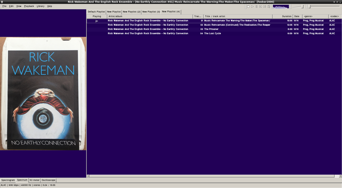
Task: Click the window menu icon in title bar
Action: pyautogui.click(x=2, y=2)
